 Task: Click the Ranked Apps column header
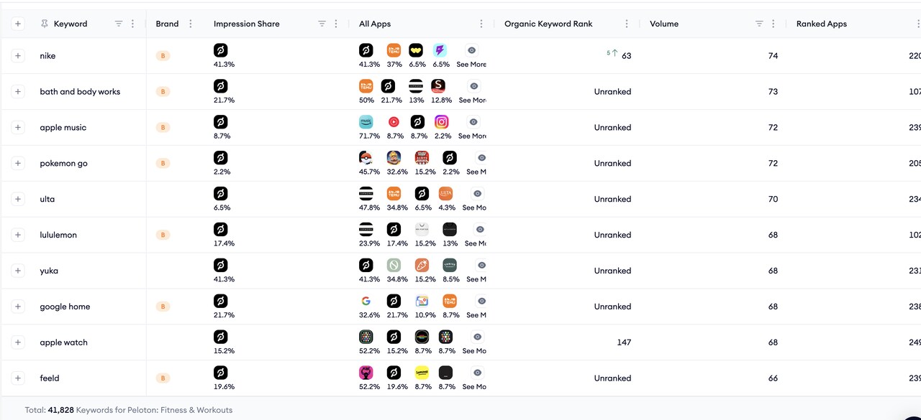[x=822, y=24]
